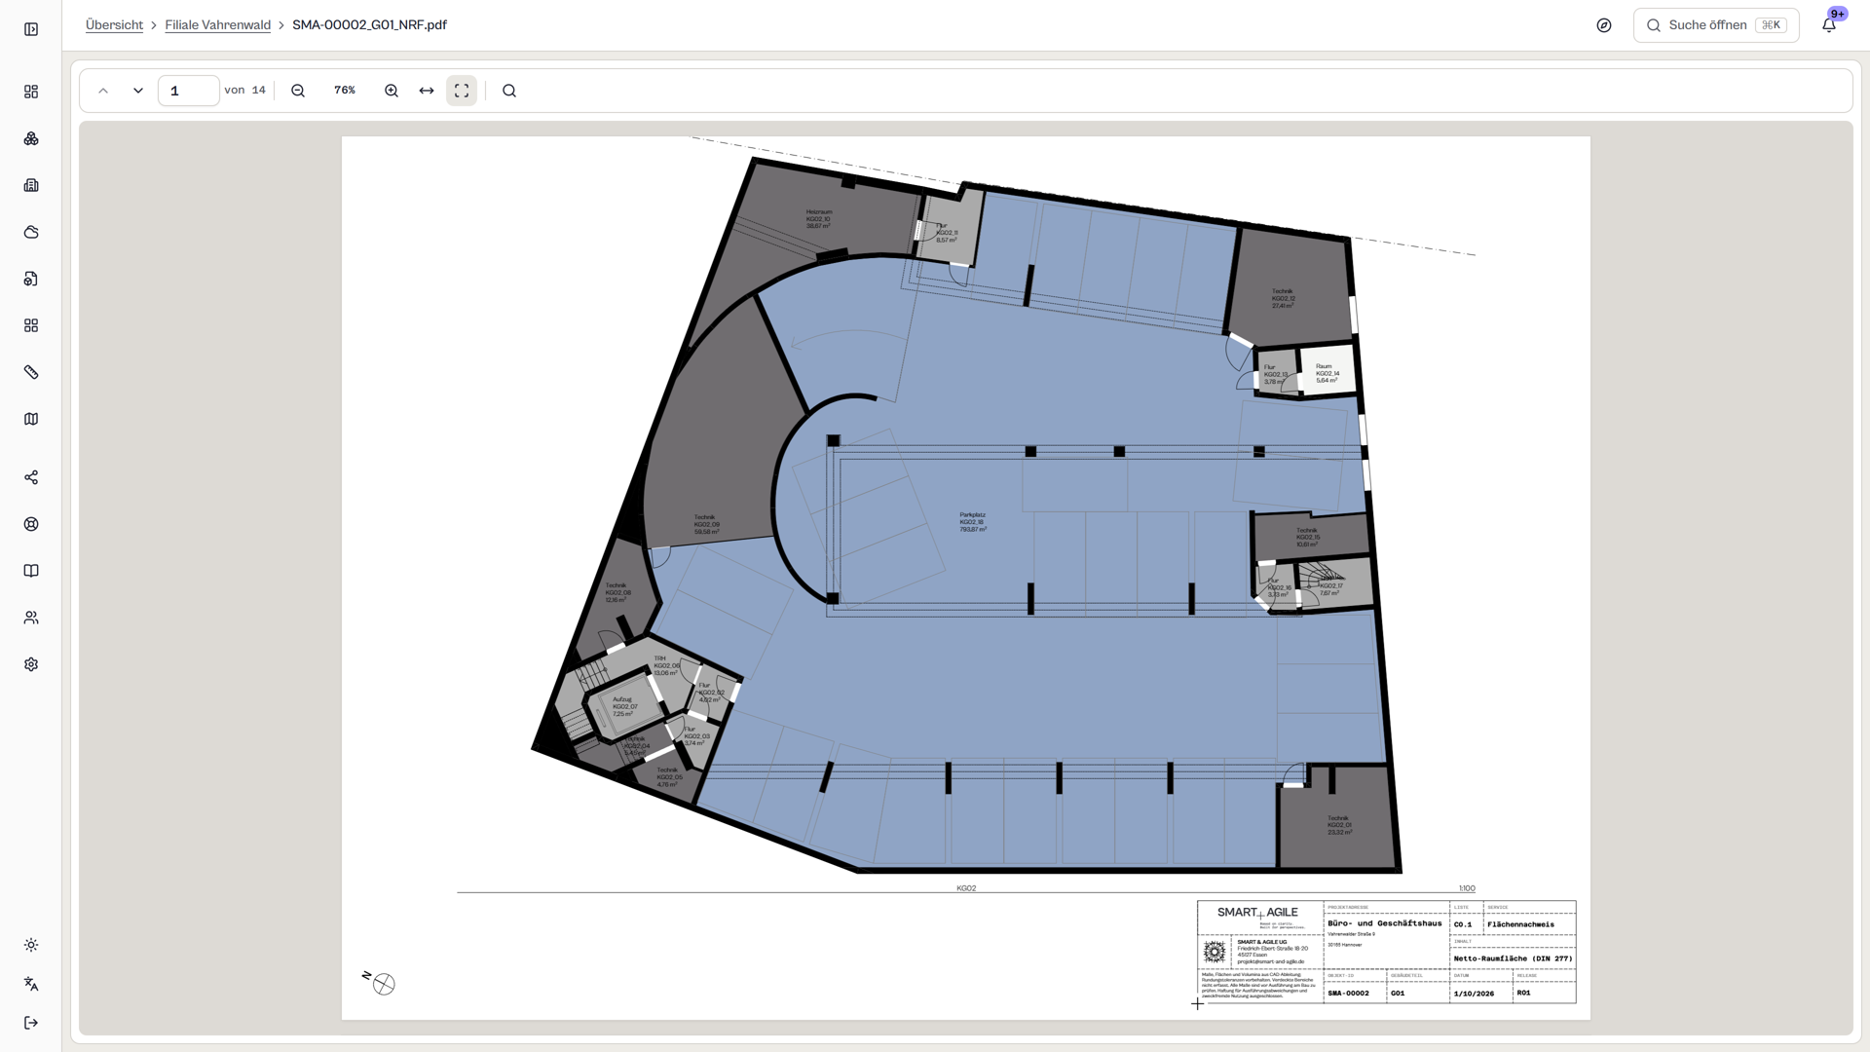Navigate to Filiale Vahrenwald breadcrumb
This screenshot has width=1870, height=1052.
(x=218, y=25)
